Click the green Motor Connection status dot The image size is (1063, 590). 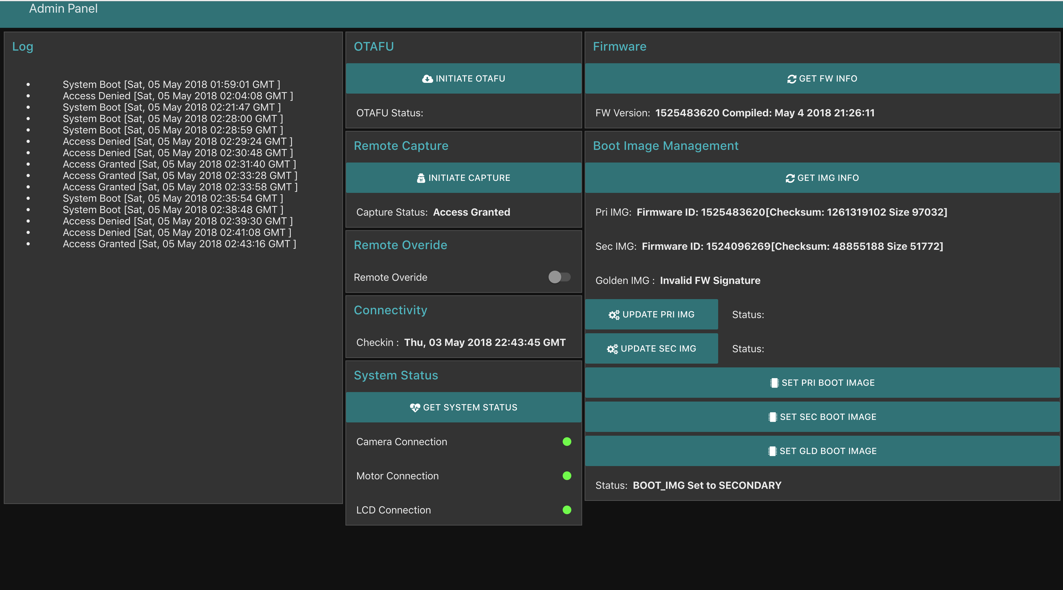(567, 476)
